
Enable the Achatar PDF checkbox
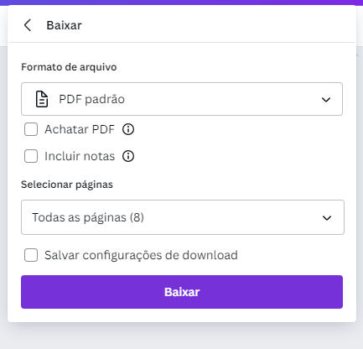(x=31, y=129)
